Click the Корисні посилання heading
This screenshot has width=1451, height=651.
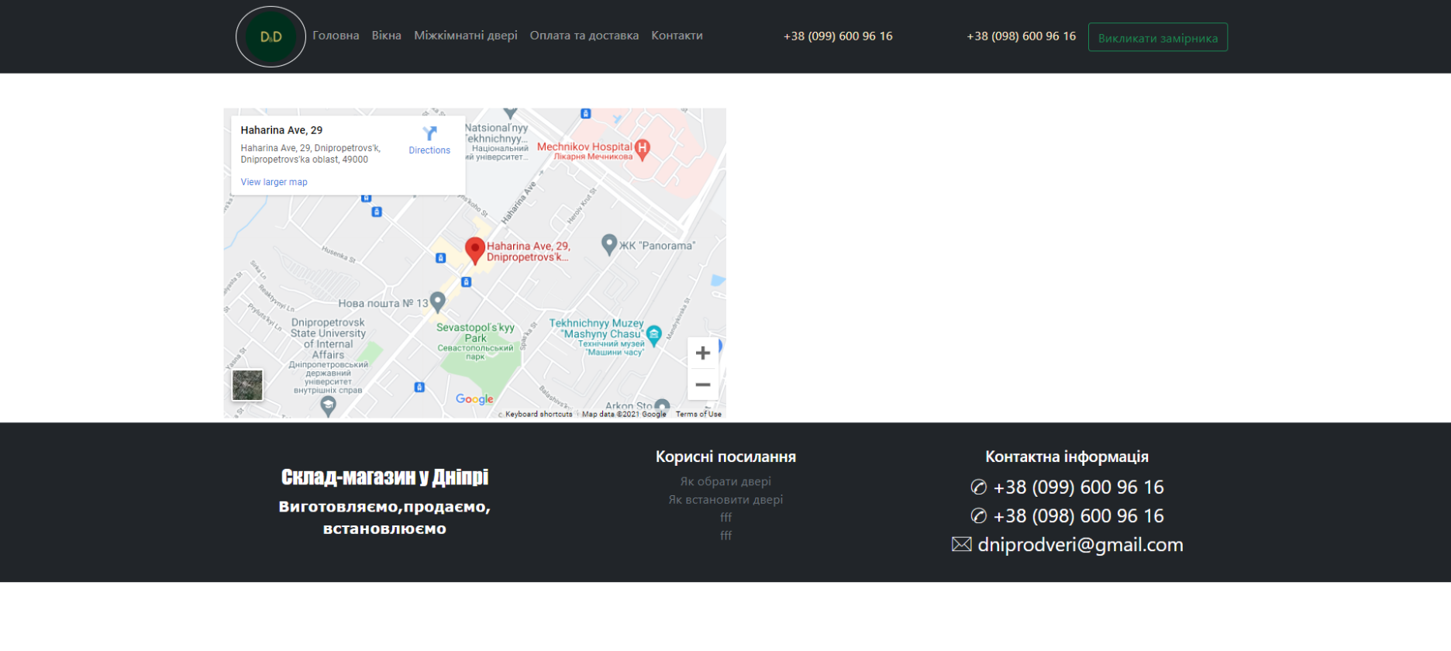(725, 456)
